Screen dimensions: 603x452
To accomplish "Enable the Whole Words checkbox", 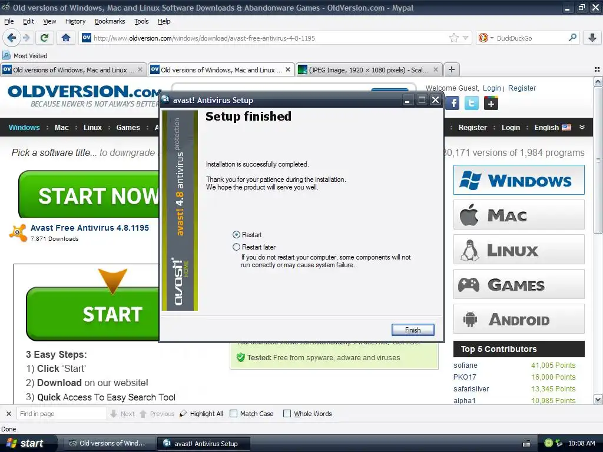I will pos(287,414).
